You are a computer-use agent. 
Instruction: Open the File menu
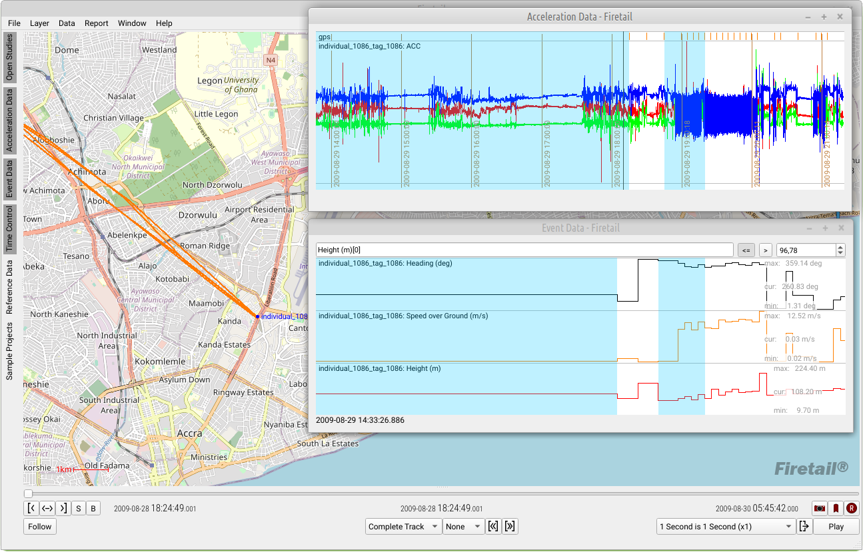coord(14,23)
